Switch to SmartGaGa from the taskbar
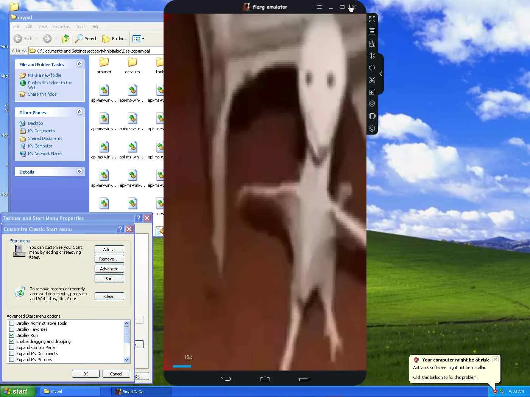The height and width of the screenshot is (397, 530). [142, 391]
